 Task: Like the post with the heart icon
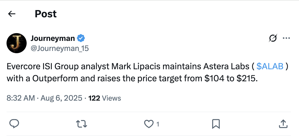pos(148,124)
